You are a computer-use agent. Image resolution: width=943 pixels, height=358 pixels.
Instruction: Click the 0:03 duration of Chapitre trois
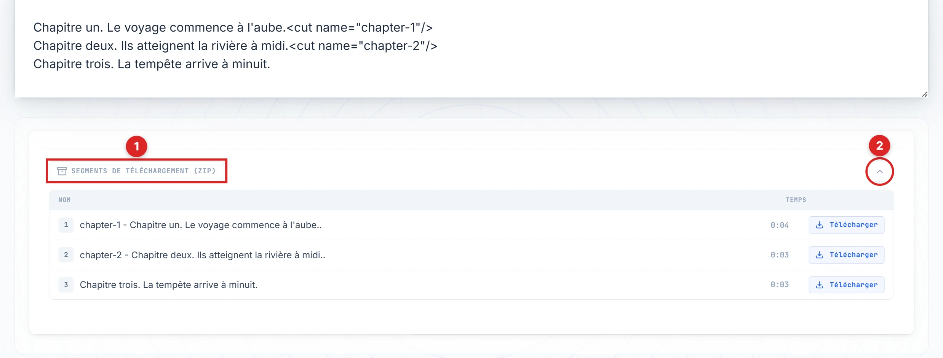(779, 285)
